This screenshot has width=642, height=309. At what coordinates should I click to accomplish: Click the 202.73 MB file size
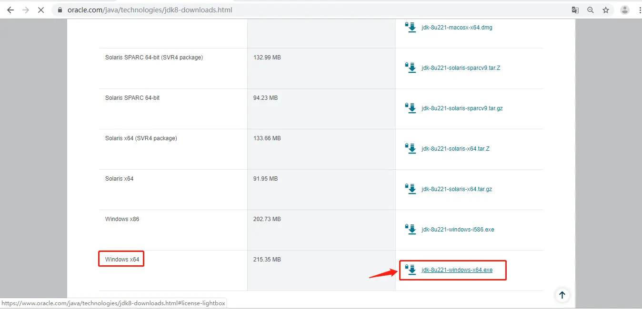coord(267,219)
